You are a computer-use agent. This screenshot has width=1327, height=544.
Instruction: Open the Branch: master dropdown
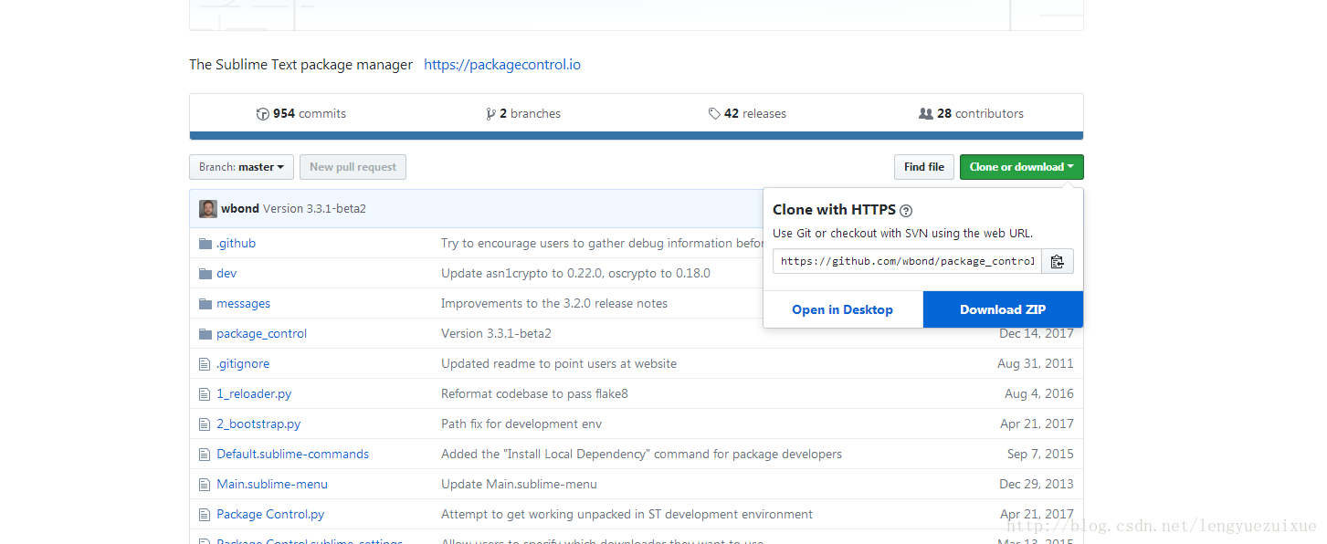pos(241,167)
